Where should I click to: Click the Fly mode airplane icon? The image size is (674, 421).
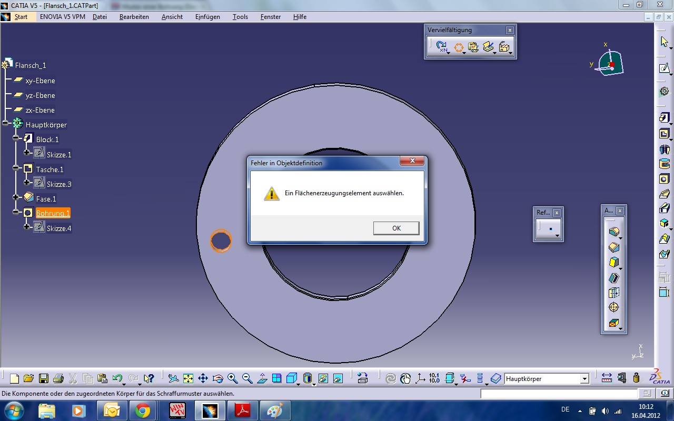(173, 378)
